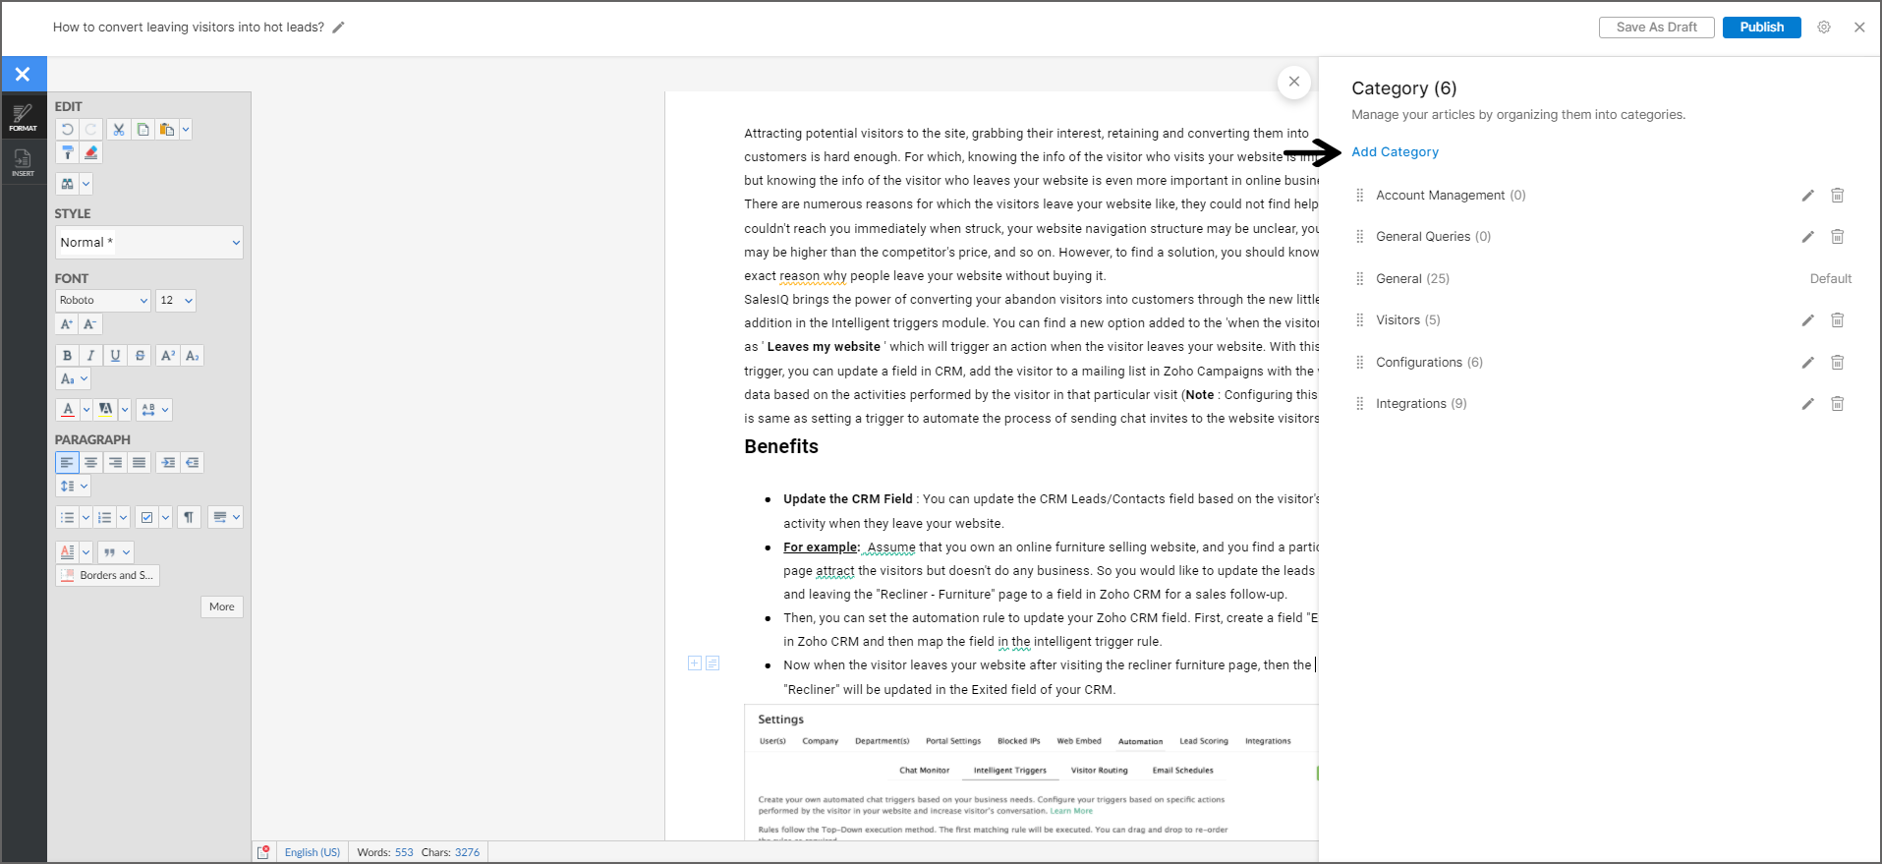Show paragraph marks pilcrow icon
The height and width of the screenshot is (864, 1882).
(189, 518)
